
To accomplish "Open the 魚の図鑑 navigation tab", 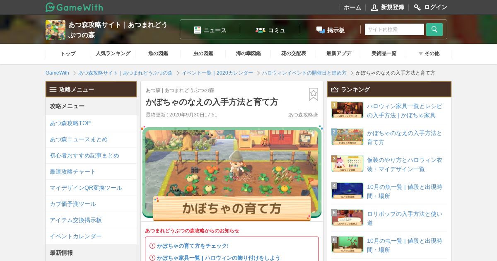I will pyautogui.click(x=158, y=53).
